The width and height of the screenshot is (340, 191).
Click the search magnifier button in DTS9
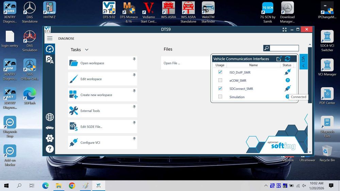tap(267, 48)
